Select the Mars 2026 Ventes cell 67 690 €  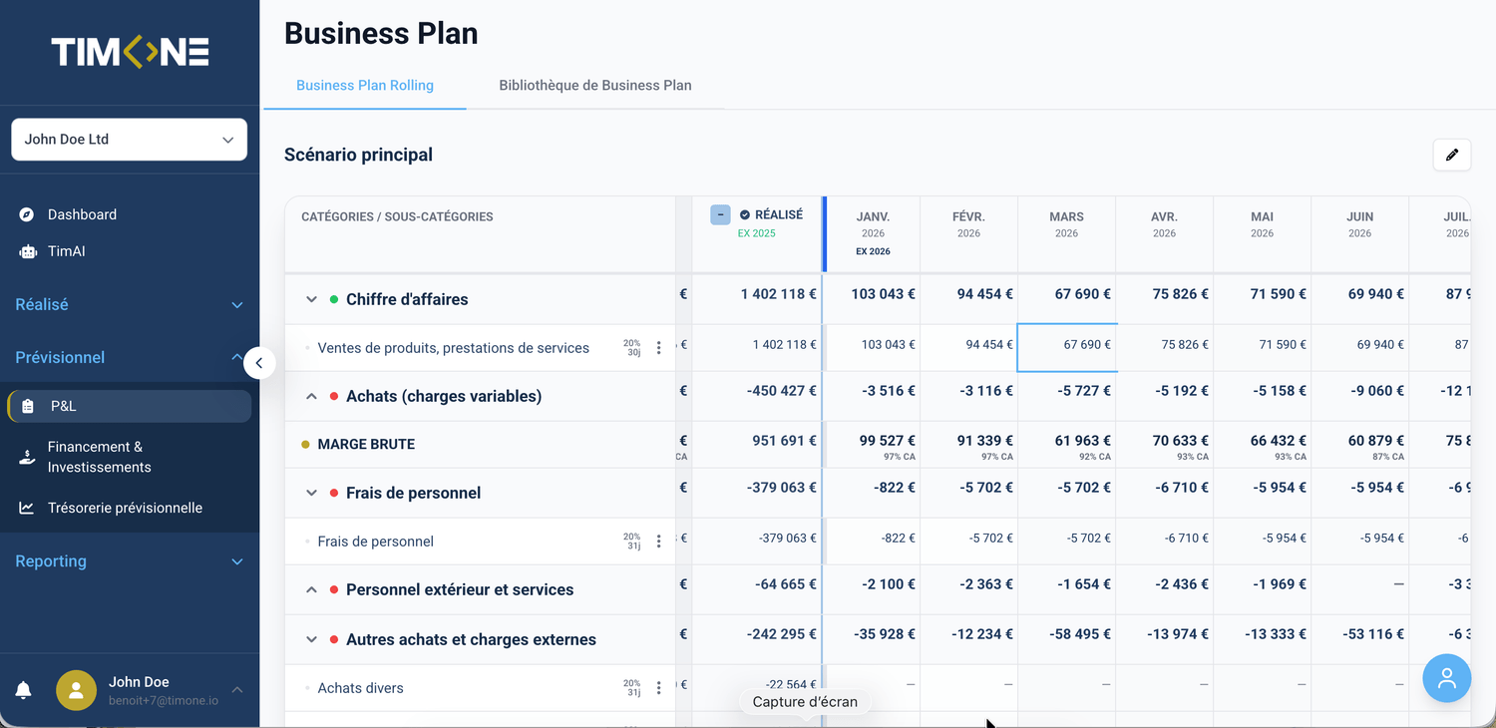point(1066,346)
